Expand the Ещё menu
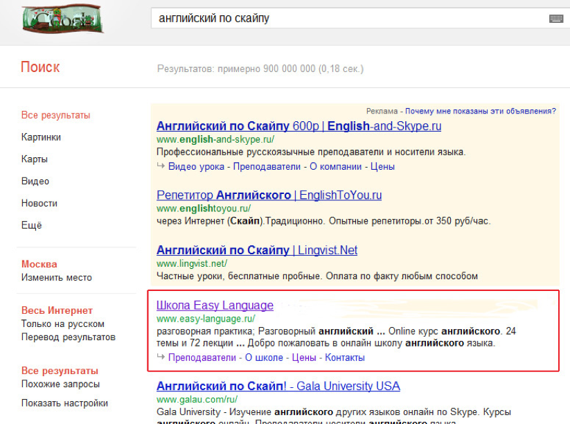The width and height of the screenshot is (570, 424). click(x=31, y=225)
